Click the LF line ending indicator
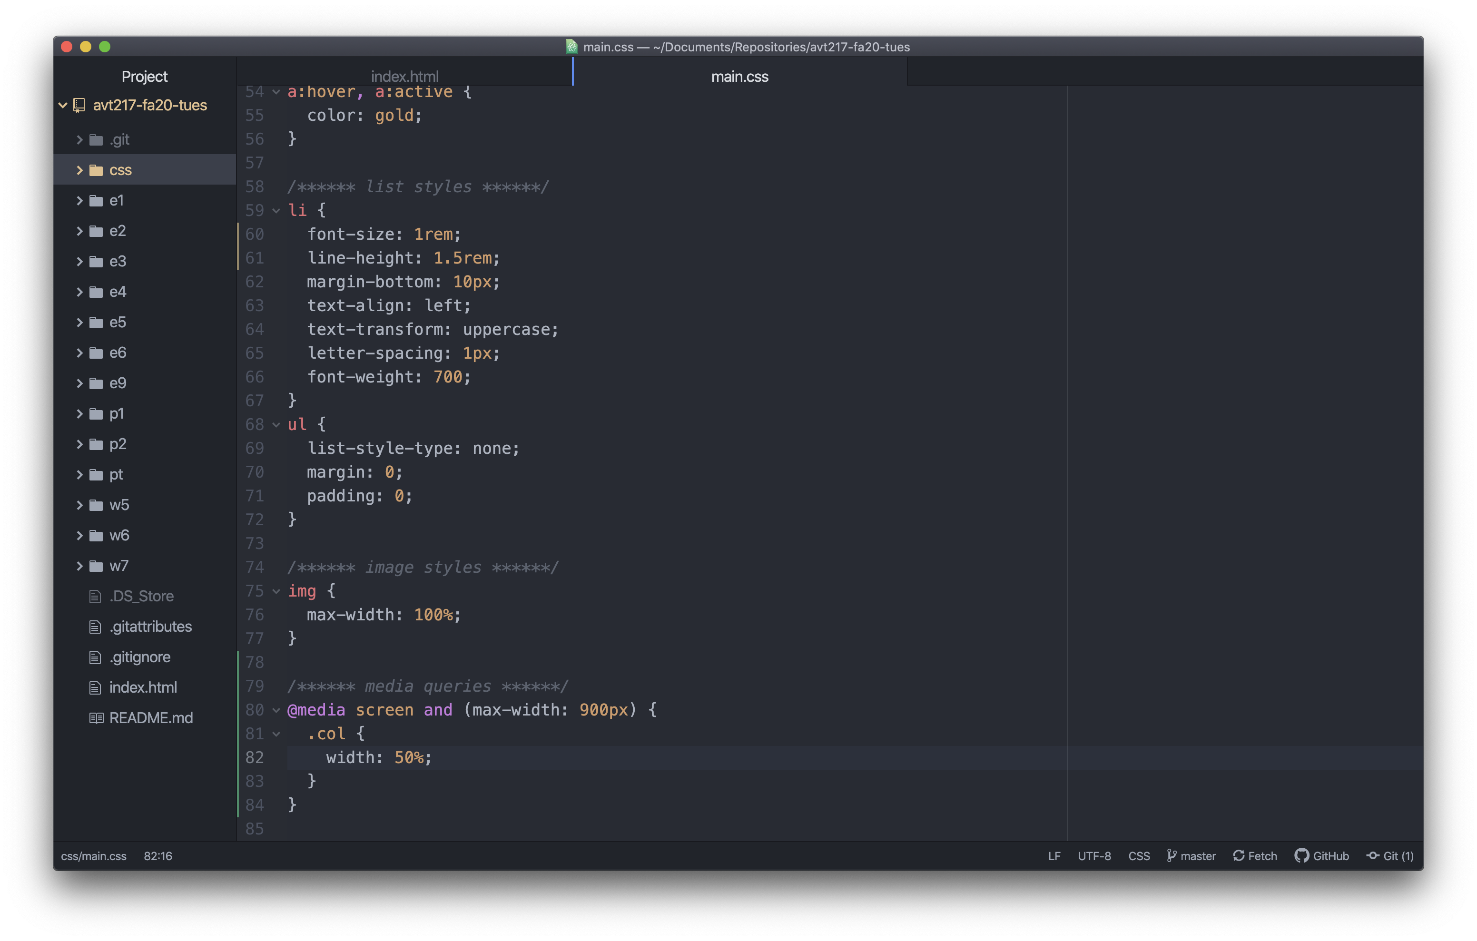 (1055, 856)
